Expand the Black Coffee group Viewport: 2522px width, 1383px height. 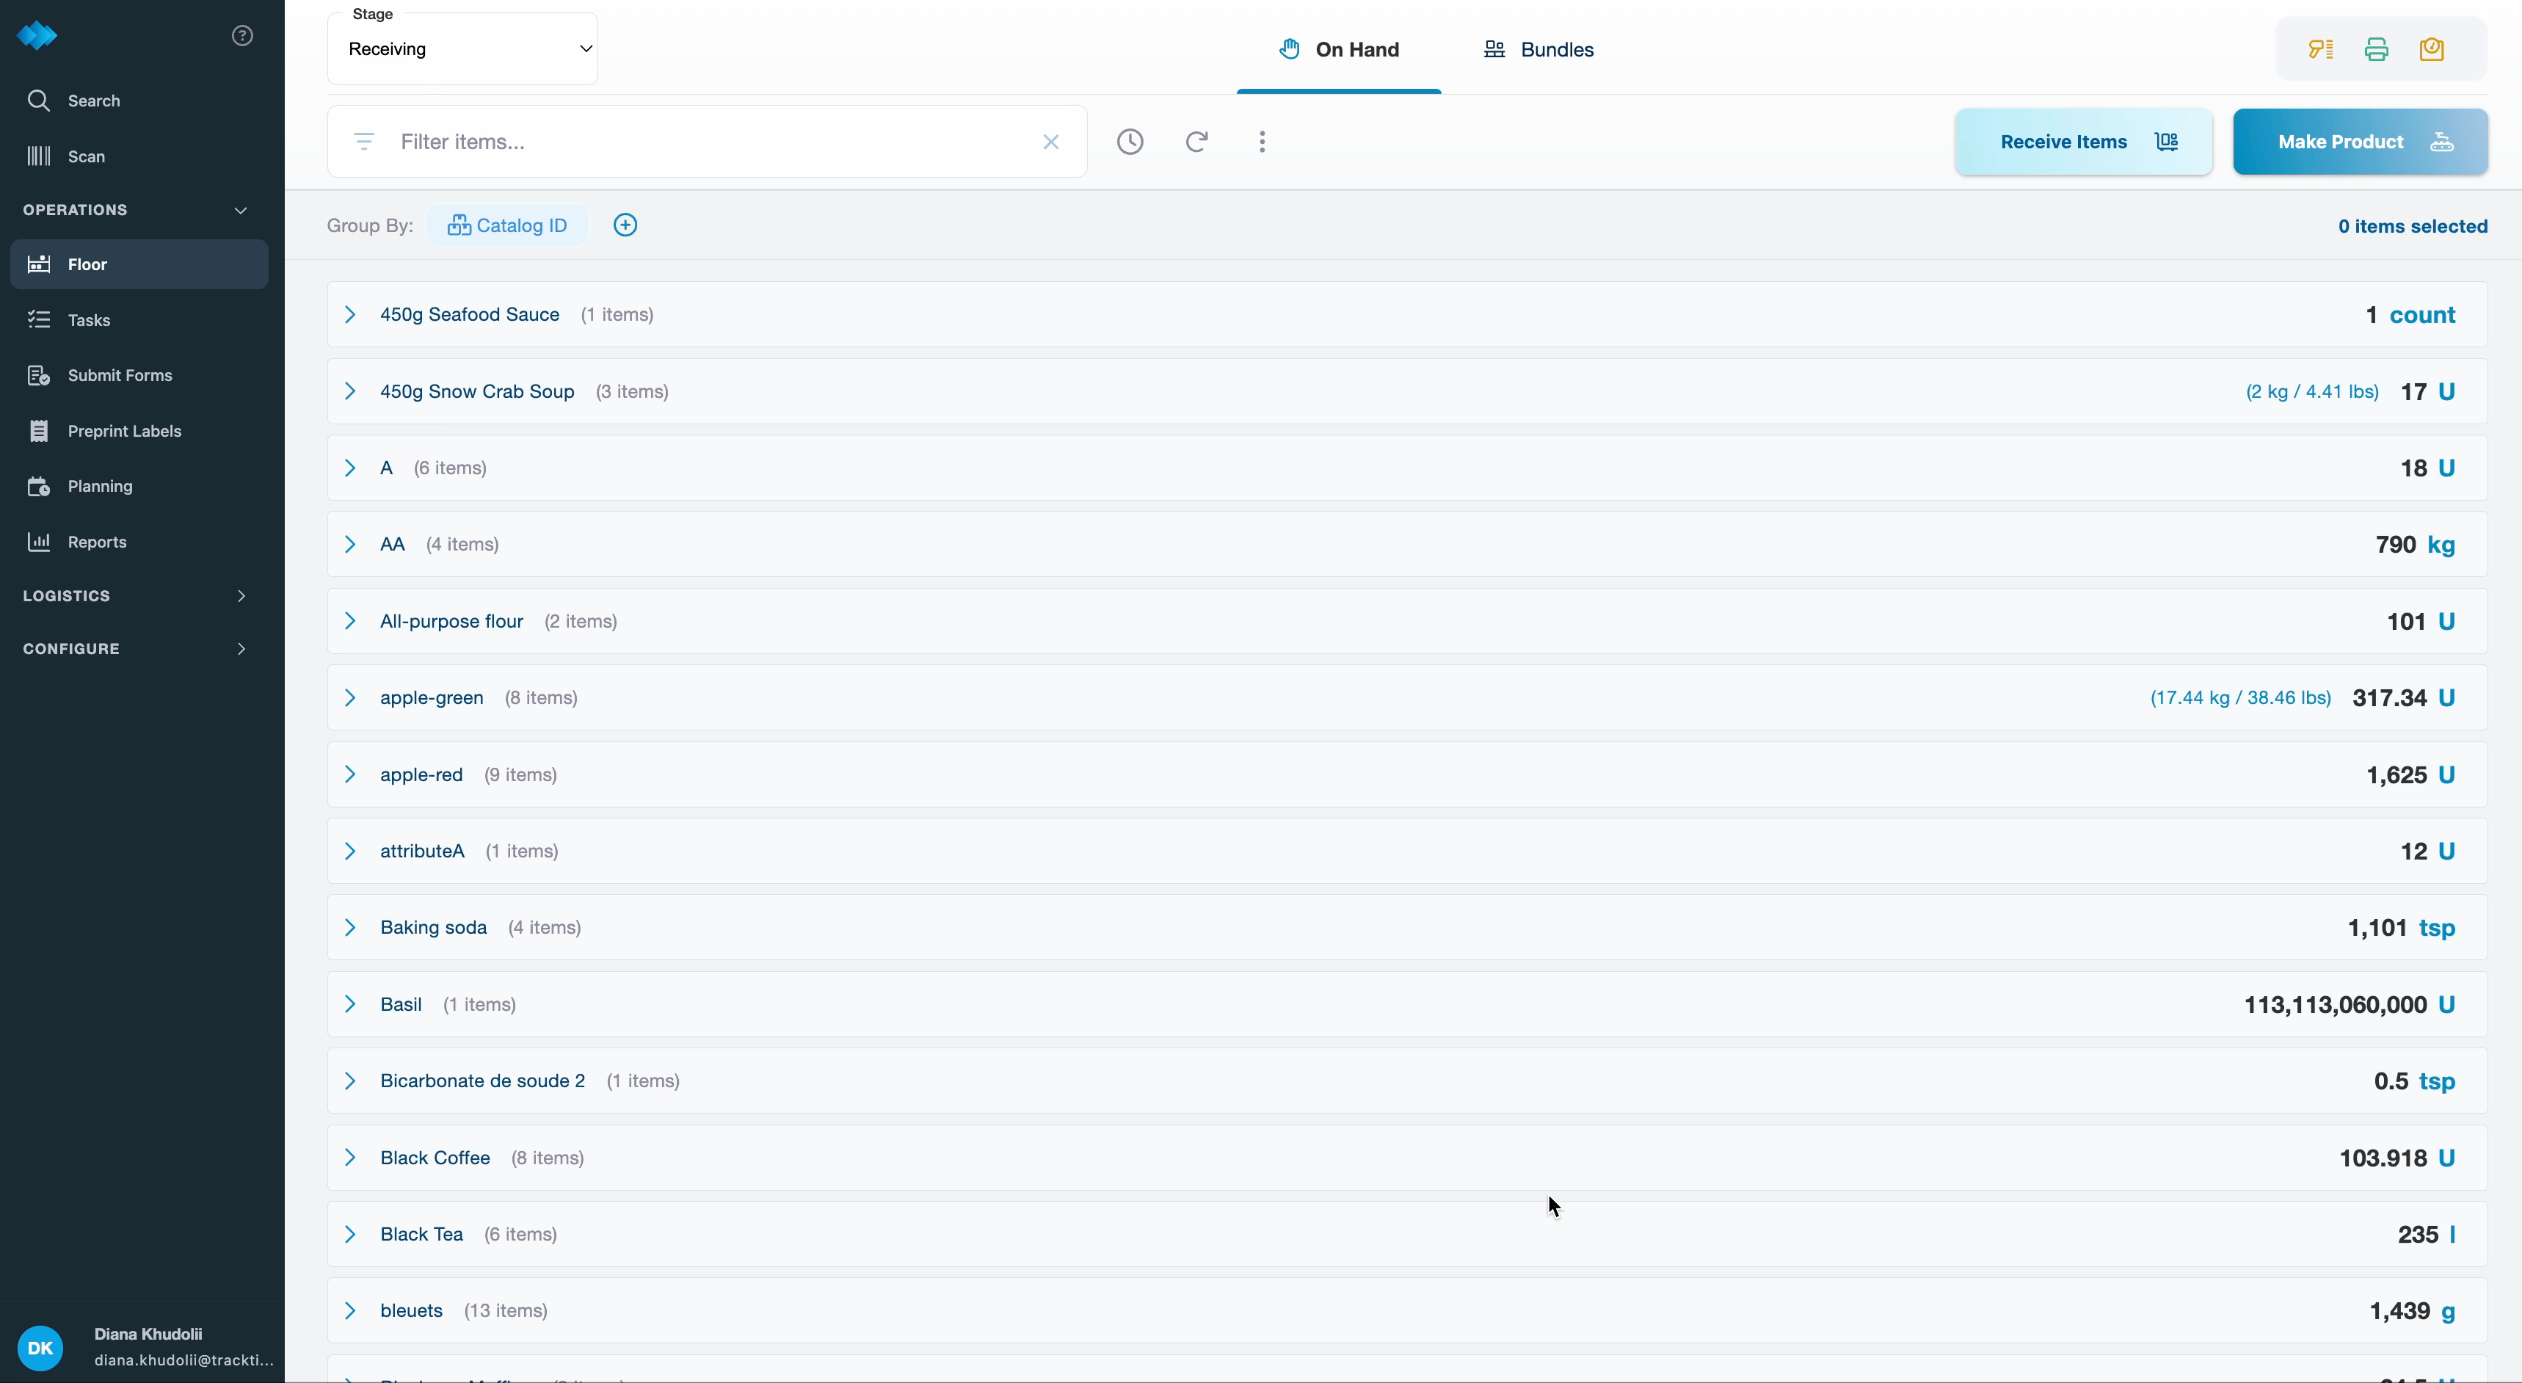[x=349, y=1158]
